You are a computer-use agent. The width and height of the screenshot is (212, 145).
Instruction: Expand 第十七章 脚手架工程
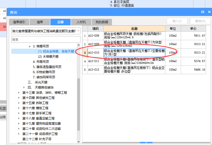tap(19, 113)
